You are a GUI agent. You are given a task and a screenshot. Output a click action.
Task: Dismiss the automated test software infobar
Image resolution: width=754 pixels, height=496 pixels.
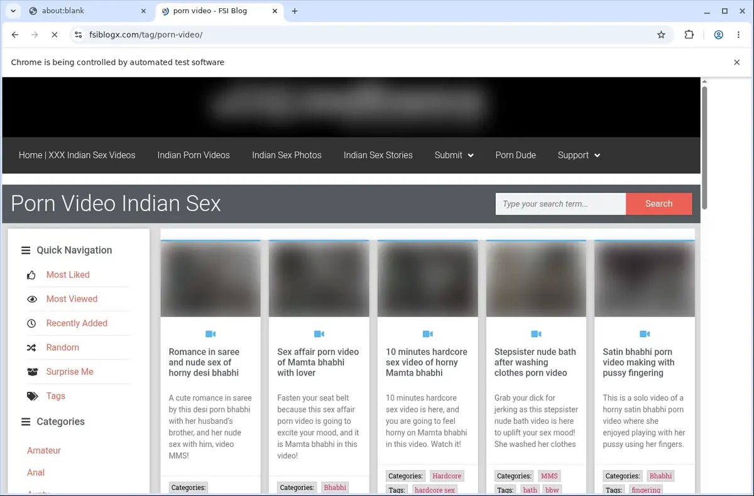(x=736, y=62)
